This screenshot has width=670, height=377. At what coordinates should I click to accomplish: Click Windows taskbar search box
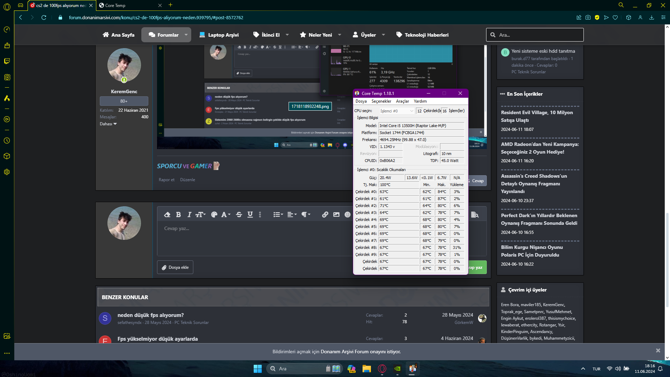point(304,369)
